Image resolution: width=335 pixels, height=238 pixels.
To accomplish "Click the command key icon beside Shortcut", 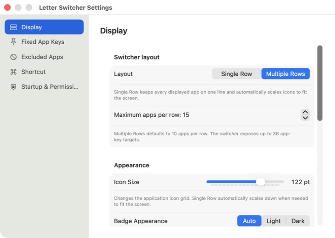I will (x=13, y=72).
